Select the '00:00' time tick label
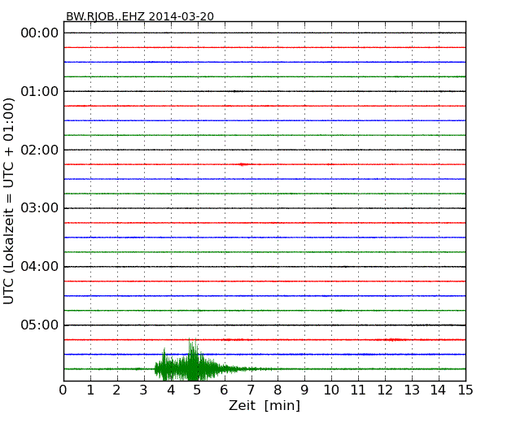529x423 pixels. (x=40, y=33)
